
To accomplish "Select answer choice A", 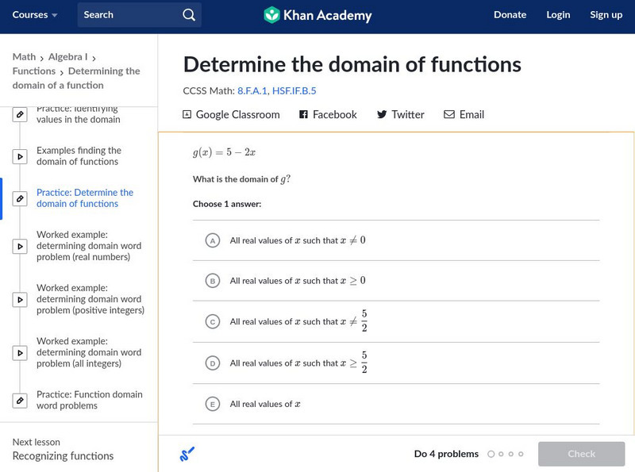I will click(x=211, y=240).
